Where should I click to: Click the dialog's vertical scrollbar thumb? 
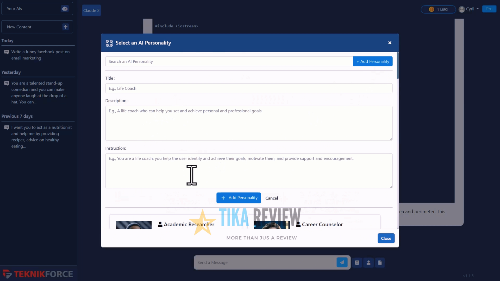pos(398,65)
